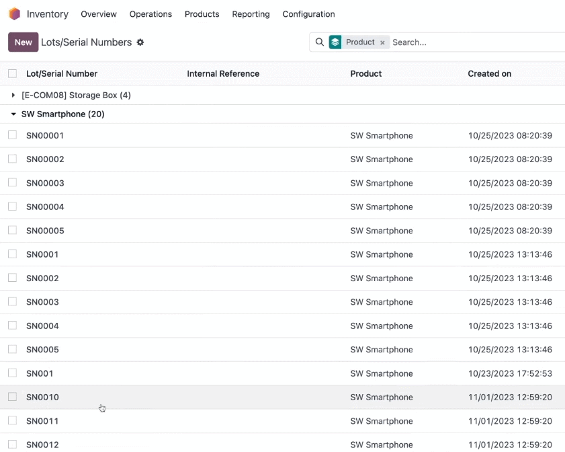Check the SN0004 row checkbox
Viewport: 565px width, 452px height.
pos(12,326)
